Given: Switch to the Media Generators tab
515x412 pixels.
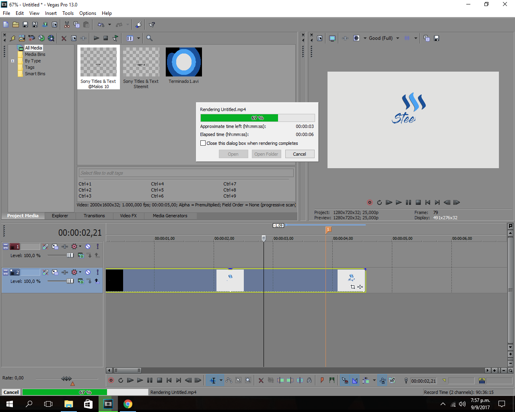Looking at the screenshot, I should click(x=170, y=216).
